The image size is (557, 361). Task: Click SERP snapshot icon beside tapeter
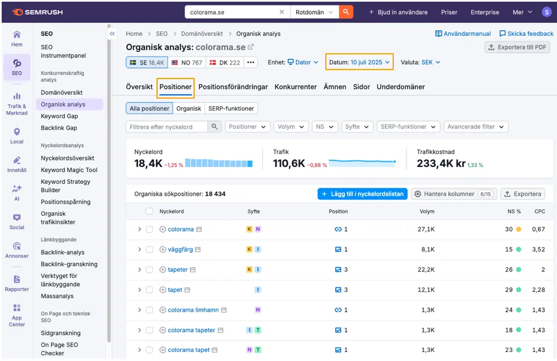[x=192, y=270]
